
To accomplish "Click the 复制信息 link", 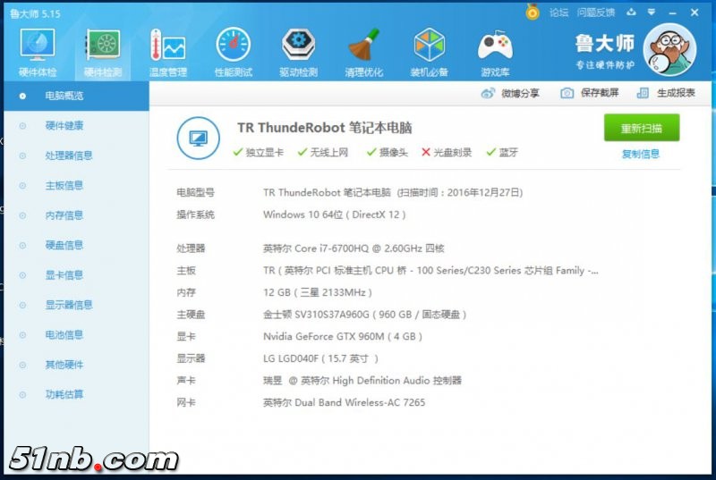I will coord(641,154).
